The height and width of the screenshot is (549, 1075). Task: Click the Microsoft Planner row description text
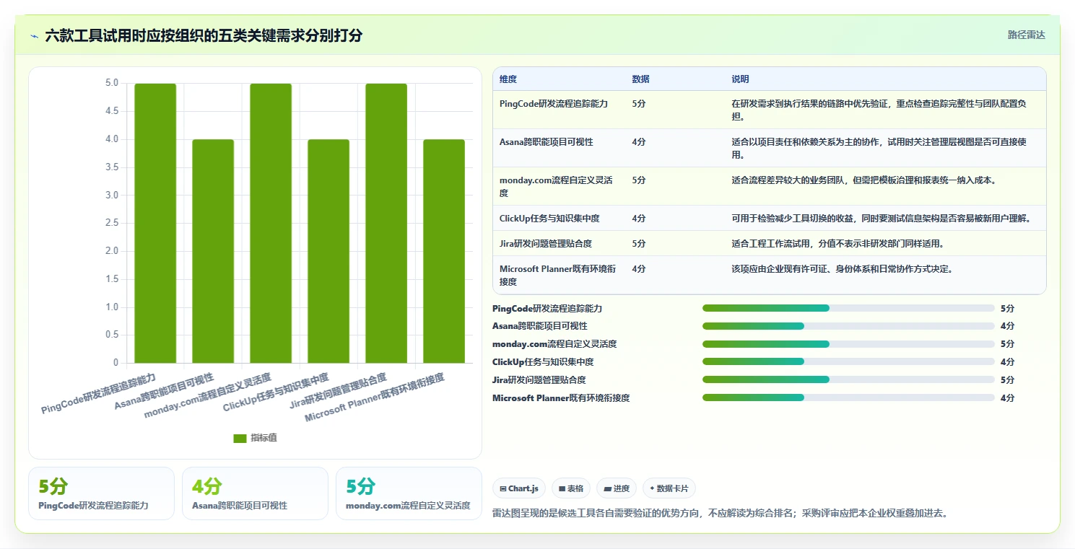pyautogui.click(x=843, y=269)
